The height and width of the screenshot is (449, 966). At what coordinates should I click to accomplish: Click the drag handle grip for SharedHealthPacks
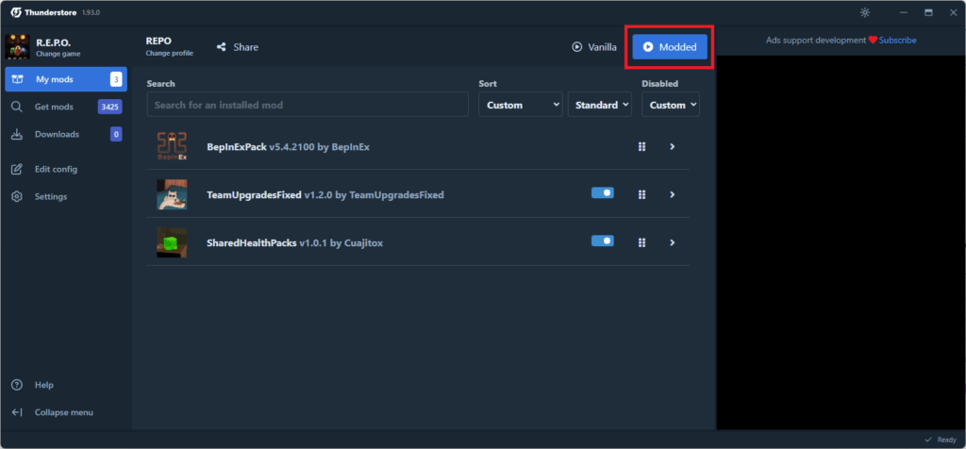(641, 242)
